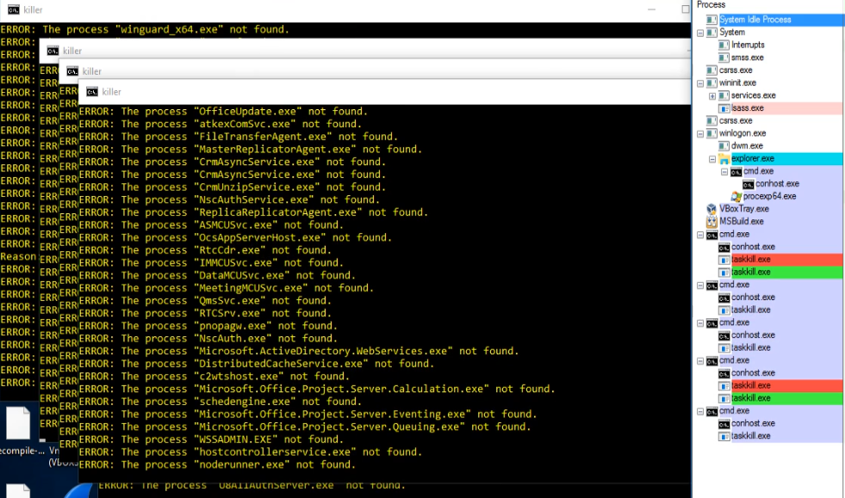Image resolution: width=845 pixels, height=498 pixels.
Task: Click the noderunner.exe error line
Action: tap(217, 464)
